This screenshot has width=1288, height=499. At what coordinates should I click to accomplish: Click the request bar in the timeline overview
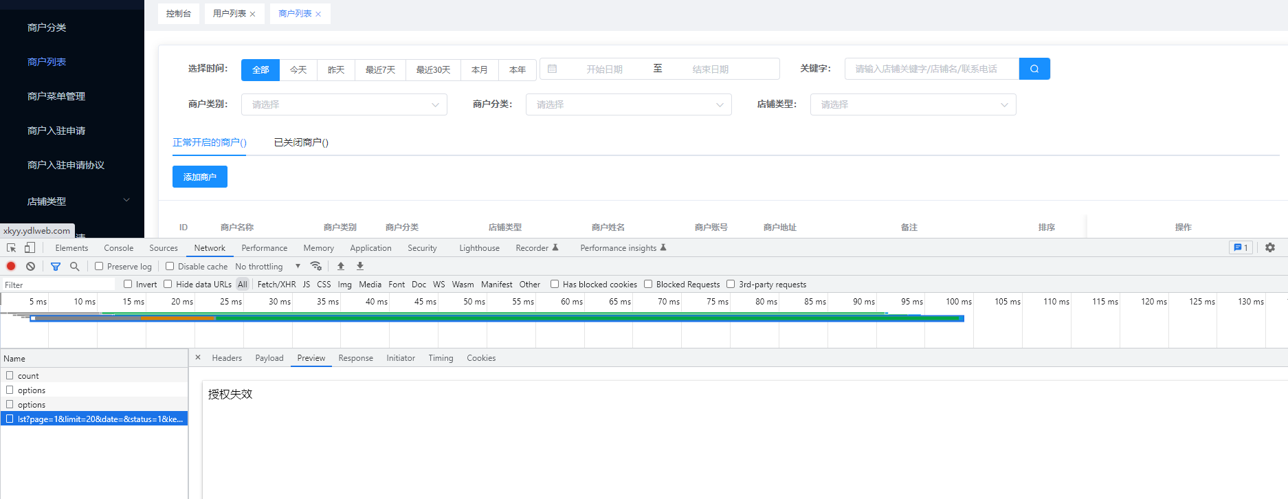(x=497, y=318)
